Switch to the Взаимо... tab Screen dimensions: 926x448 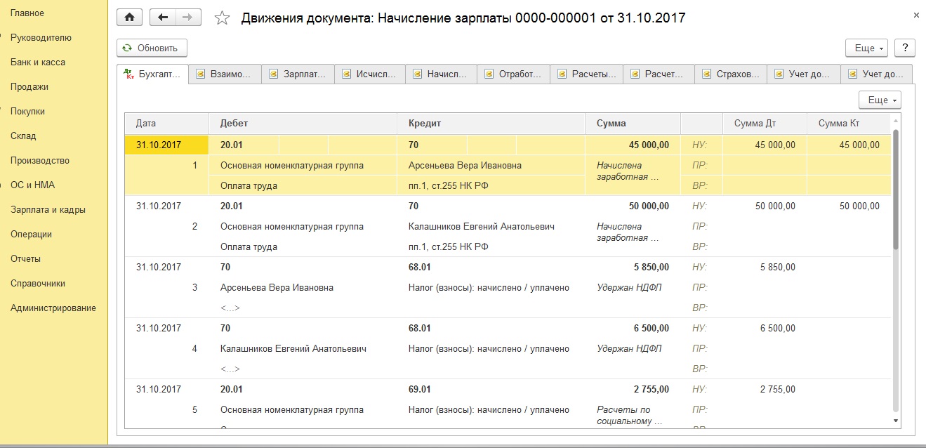(225, 74)
